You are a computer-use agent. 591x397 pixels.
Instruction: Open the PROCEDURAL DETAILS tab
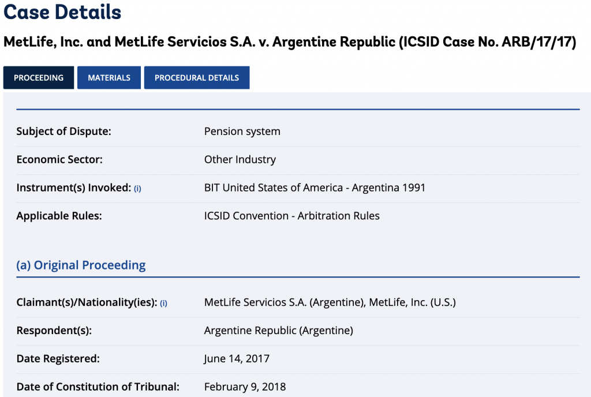197,77
